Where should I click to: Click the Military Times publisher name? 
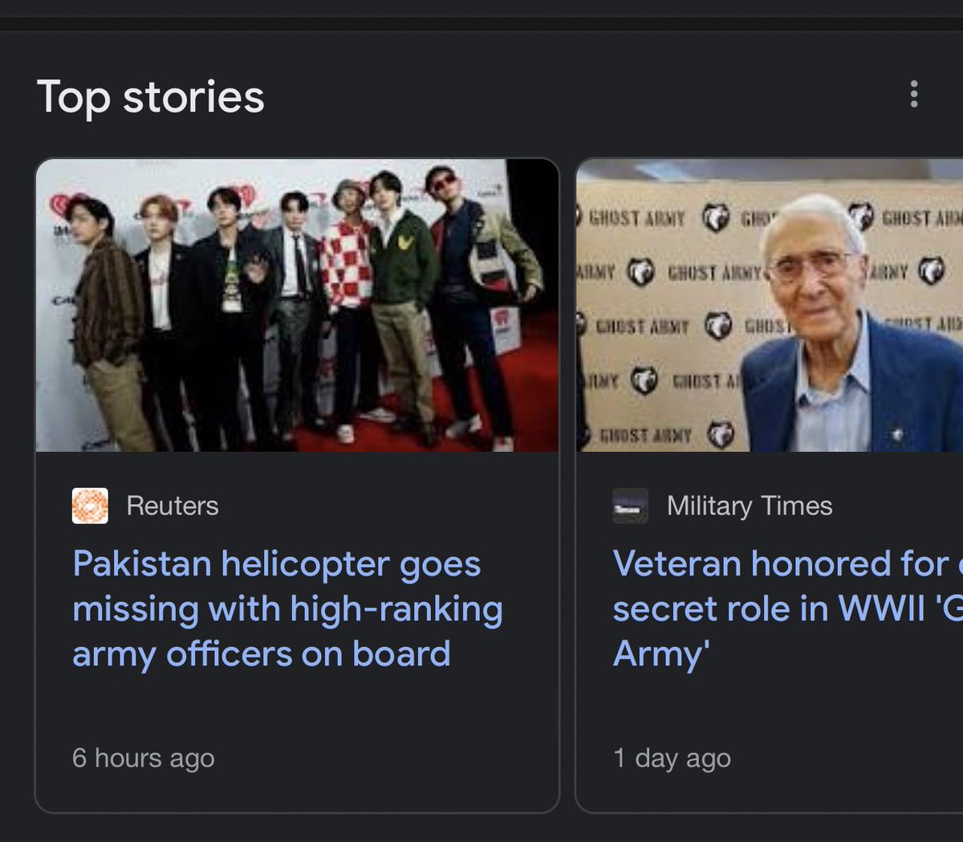tap(750, 506)
